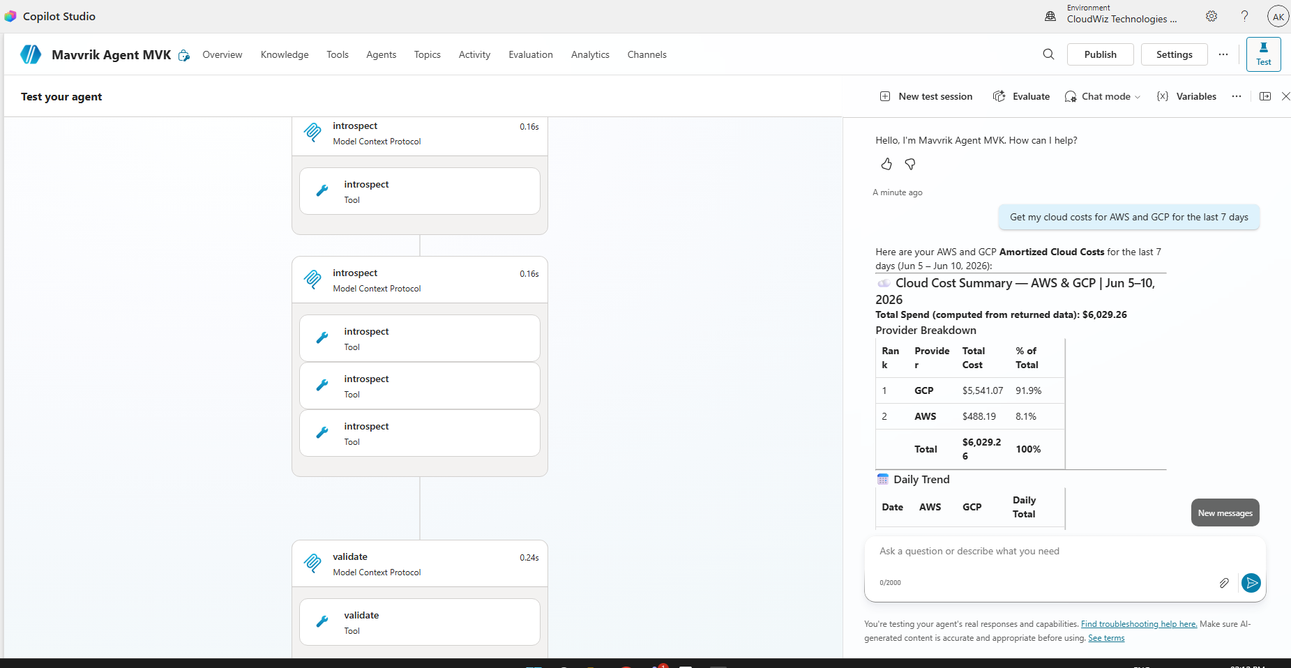Open the See terms link

click(1106, 638)
